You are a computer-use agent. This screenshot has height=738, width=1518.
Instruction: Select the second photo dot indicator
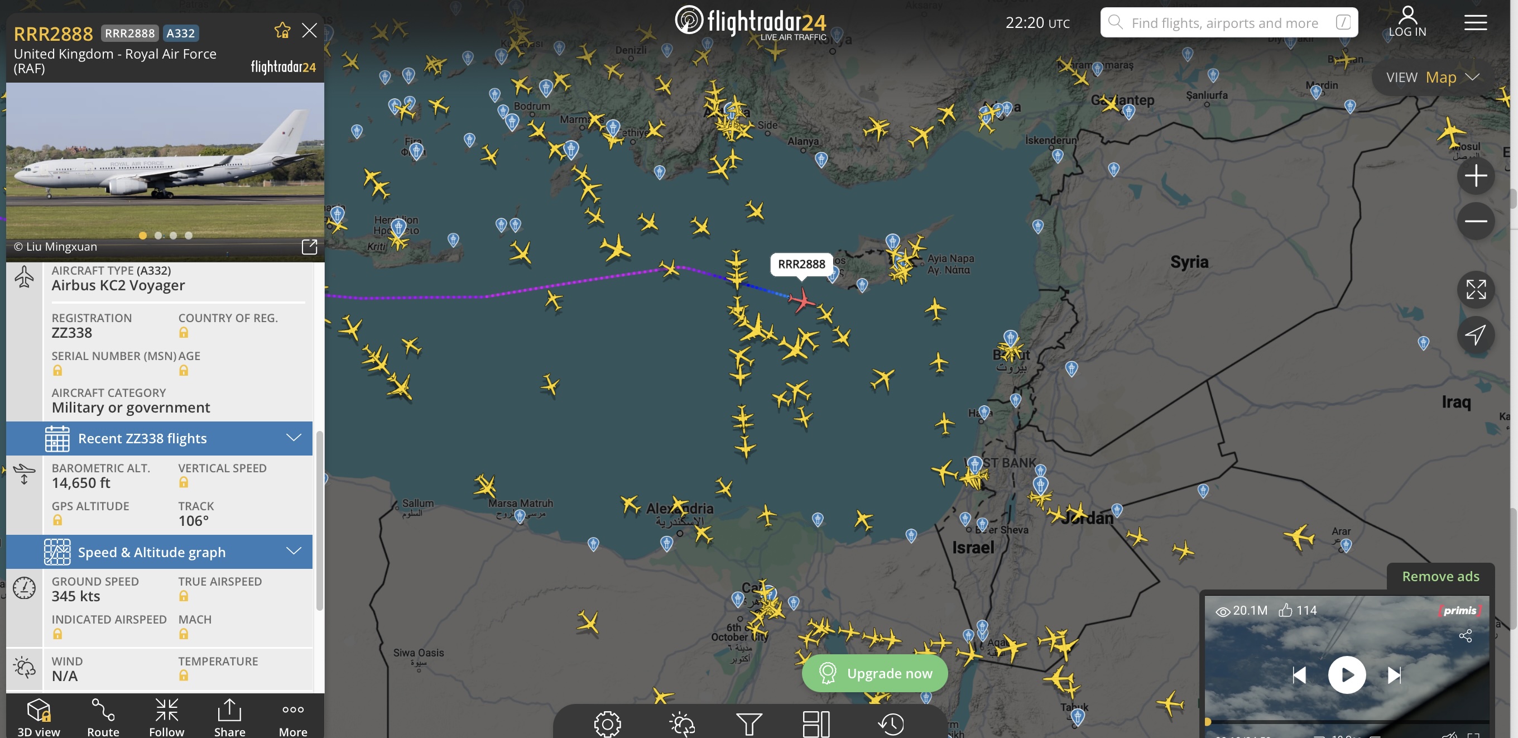pyautogui.click(x=158, y=235)
